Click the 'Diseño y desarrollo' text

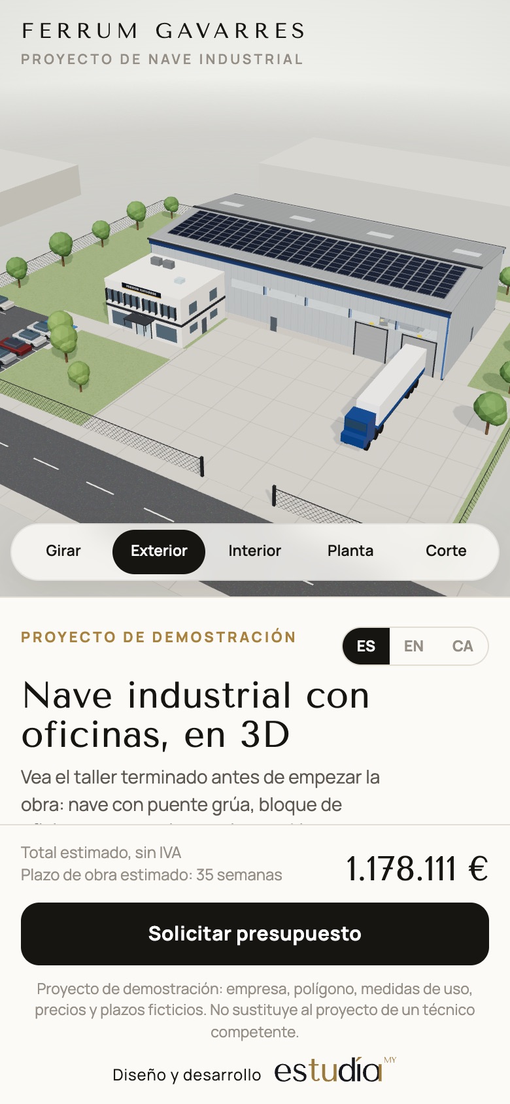(x=187, y=1075)
